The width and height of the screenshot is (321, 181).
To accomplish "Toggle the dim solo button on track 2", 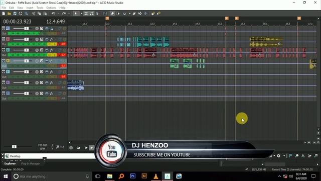I will [65, 39].
